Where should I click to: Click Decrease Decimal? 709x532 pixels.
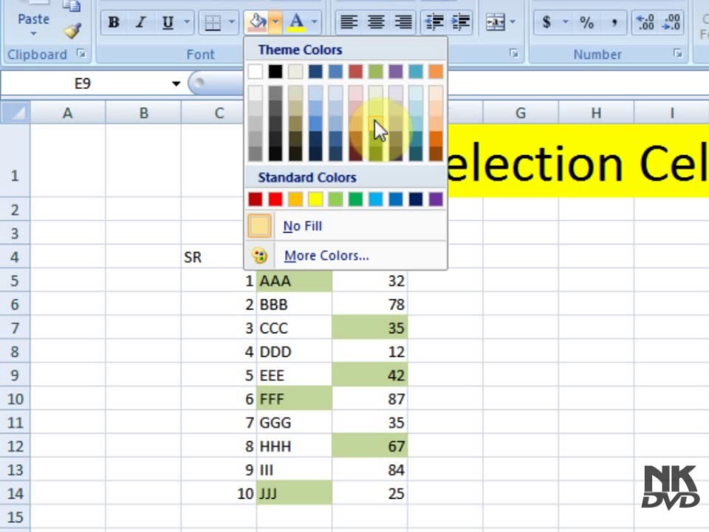click(x=671, y=21)
